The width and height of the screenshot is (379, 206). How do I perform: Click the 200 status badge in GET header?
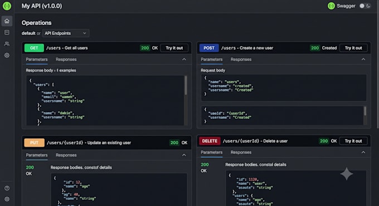point(145,48)
